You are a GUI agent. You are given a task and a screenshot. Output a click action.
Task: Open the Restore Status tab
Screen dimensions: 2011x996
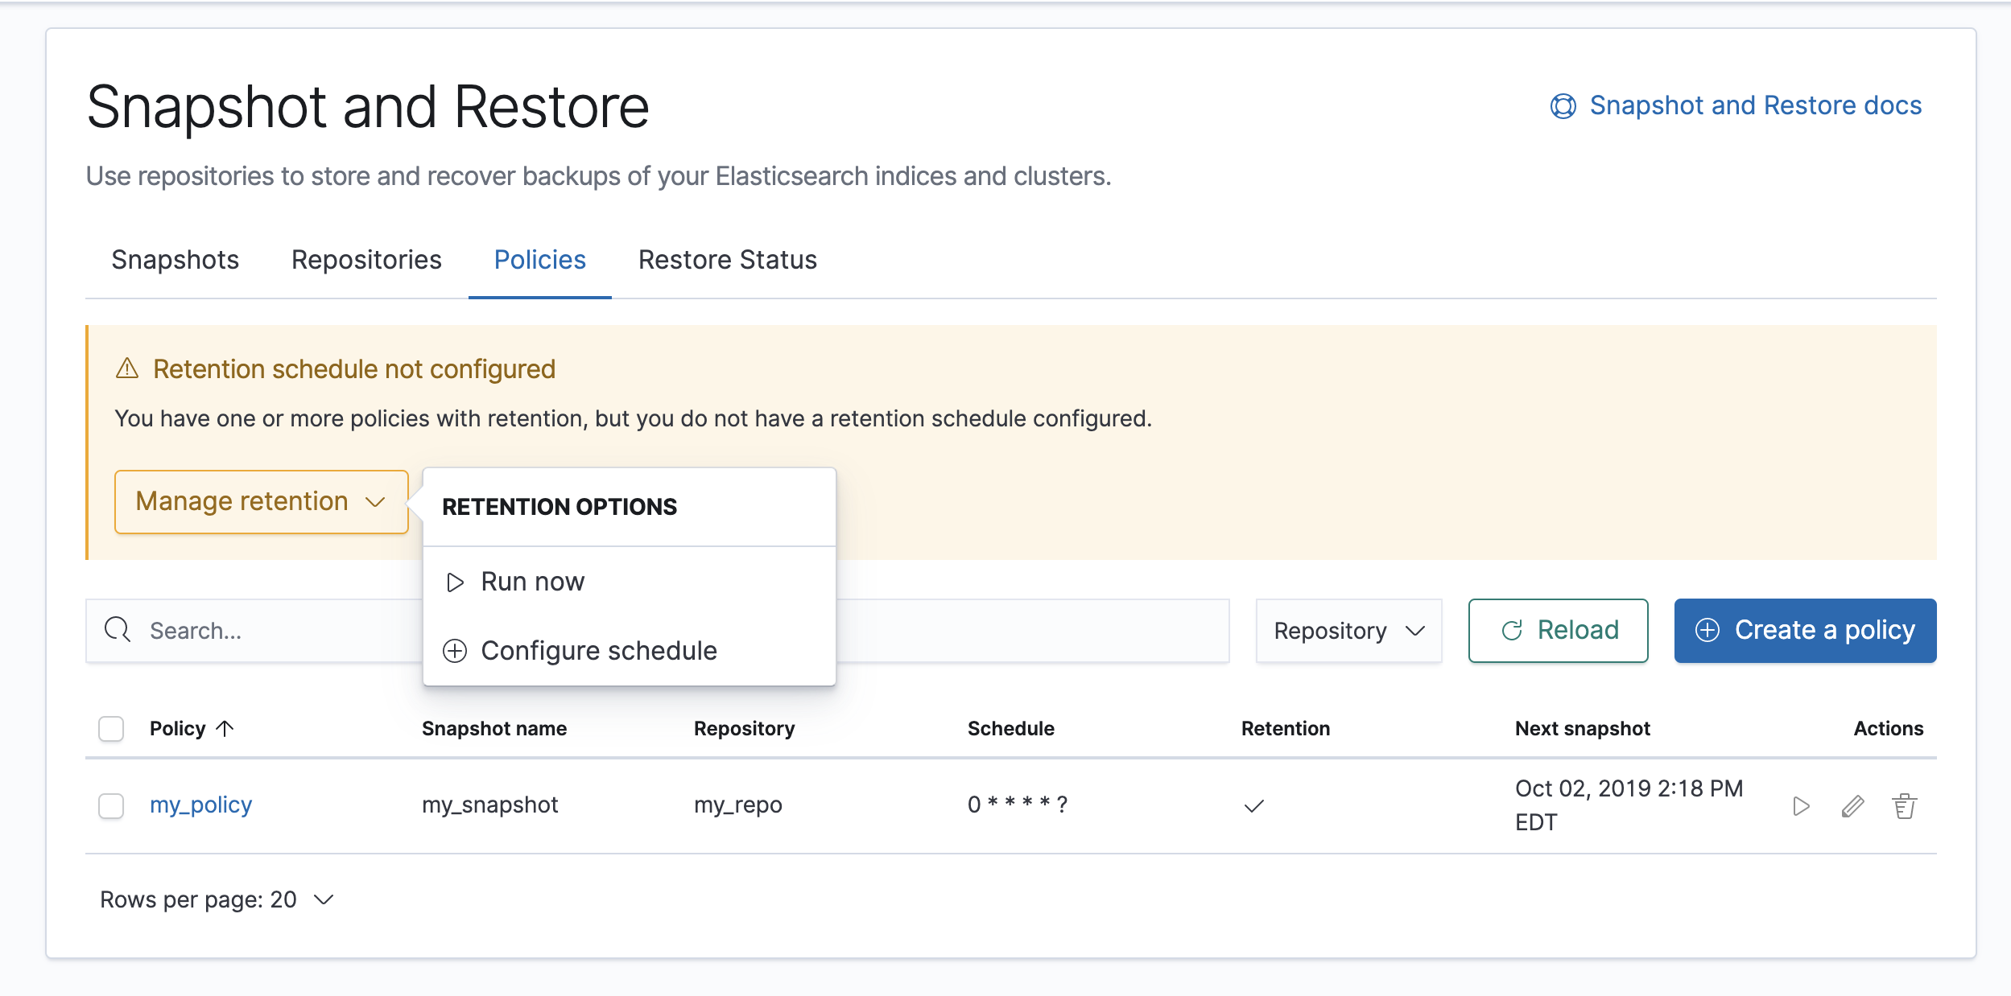coord(727,260)
